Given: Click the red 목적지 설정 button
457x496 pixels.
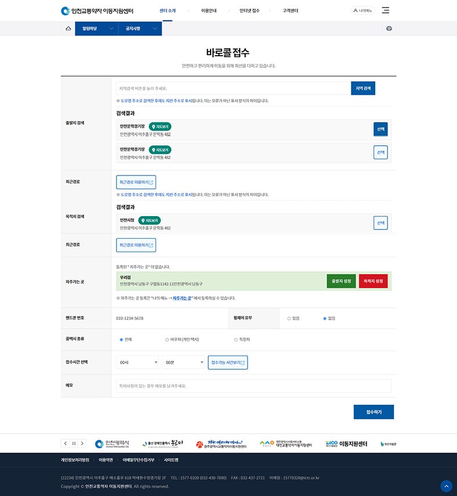Looking at the screenshot, I should [373, 281].
